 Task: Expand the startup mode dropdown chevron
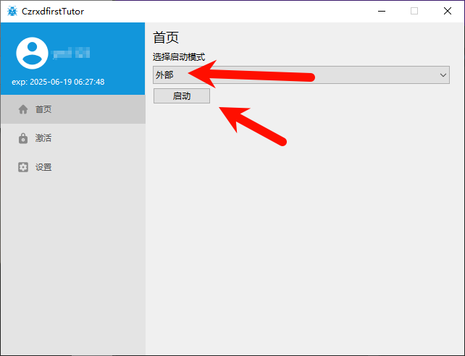click(x=443, y=75)
